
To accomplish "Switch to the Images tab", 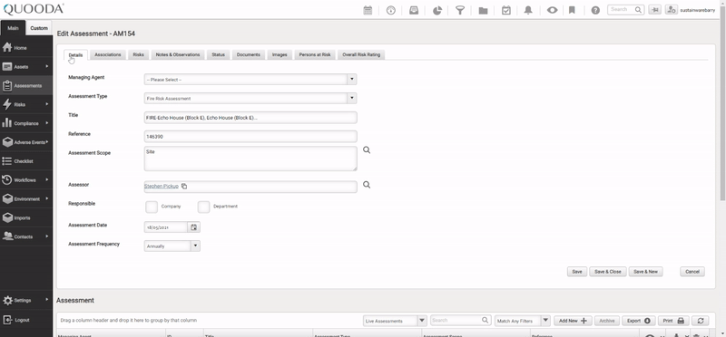I will tap(280, 54).
